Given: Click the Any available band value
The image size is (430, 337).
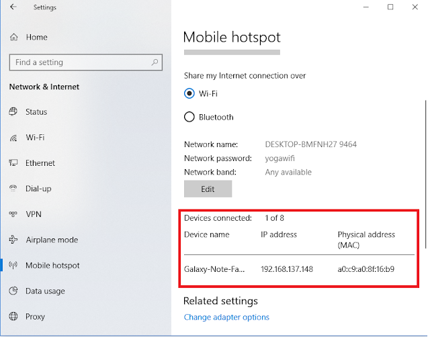Looking at the screenshot, I should [288, 173].
